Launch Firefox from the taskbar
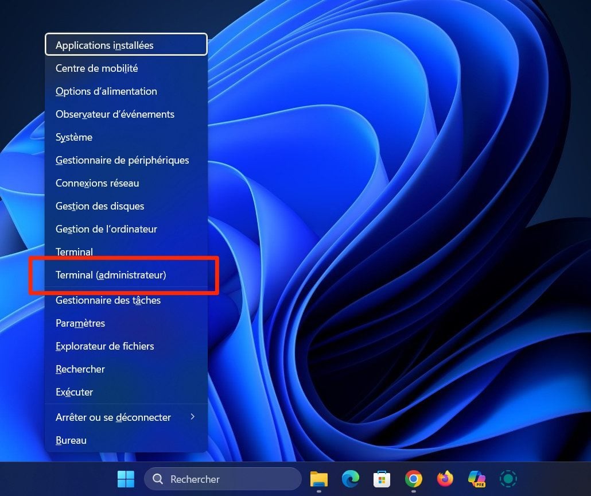This screenshot has height=496, width=591. tap(445, 479)
